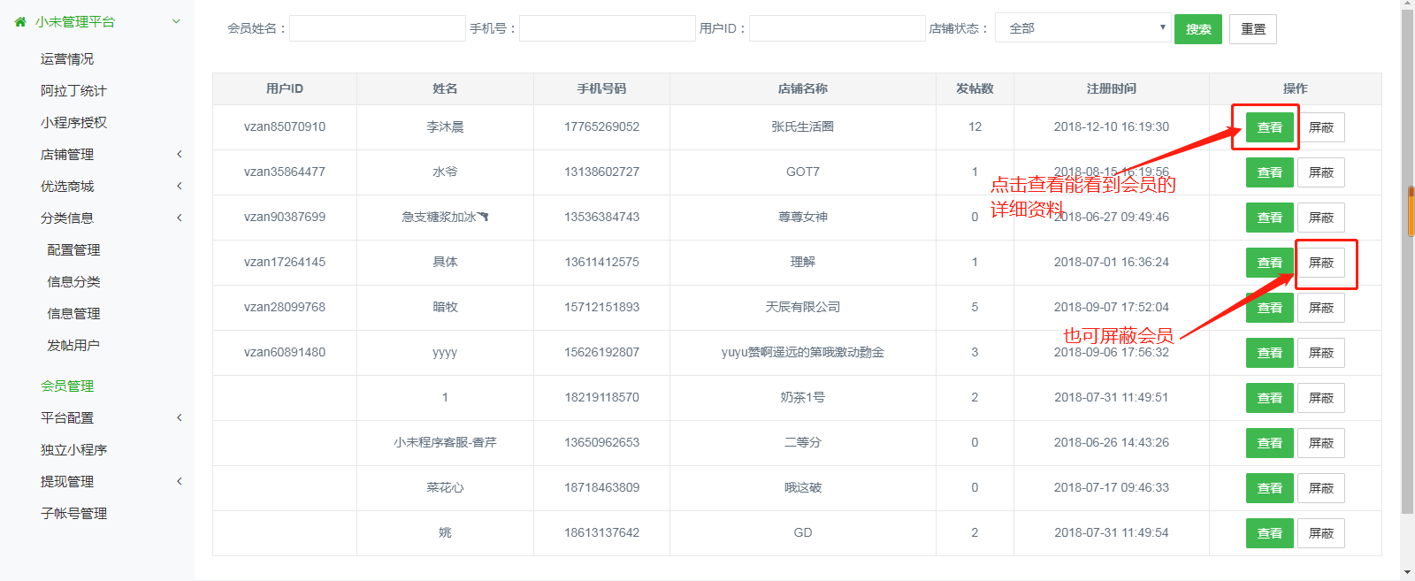Click the home icon beside 小未管理平台

click(20, 21)
